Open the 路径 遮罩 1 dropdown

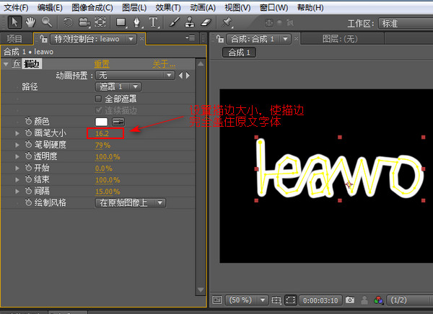point(118,87)
